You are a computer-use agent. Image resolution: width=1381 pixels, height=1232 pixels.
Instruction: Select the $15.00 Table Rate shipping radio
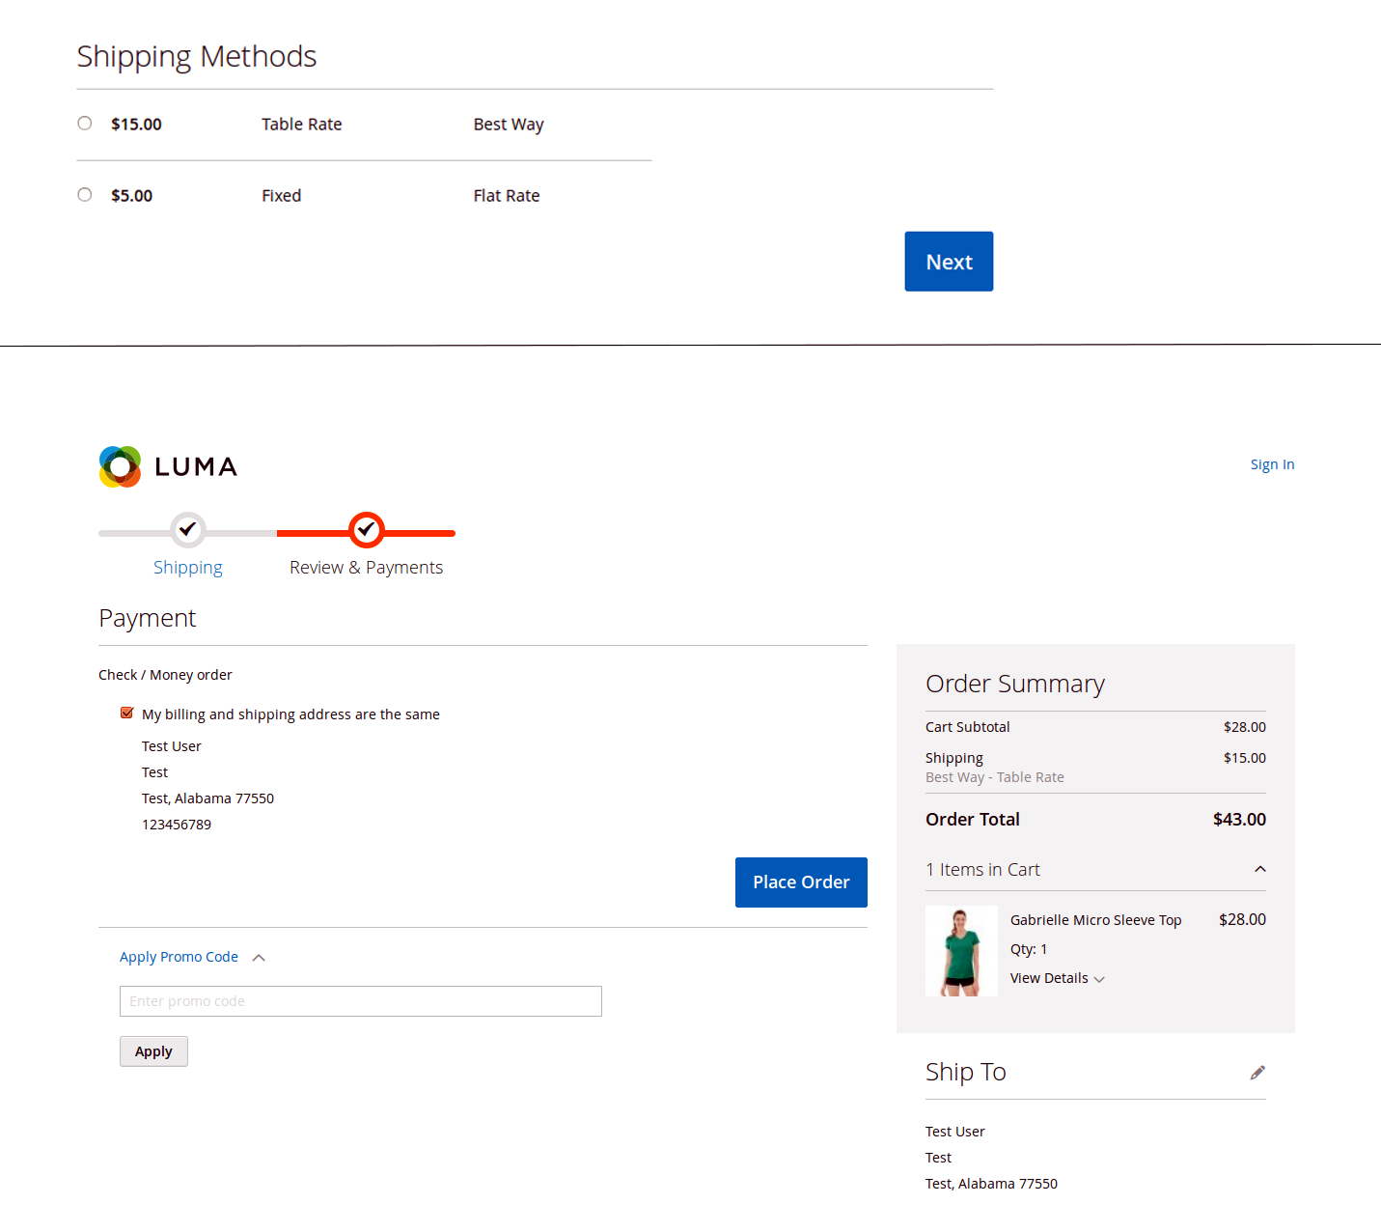85,124
